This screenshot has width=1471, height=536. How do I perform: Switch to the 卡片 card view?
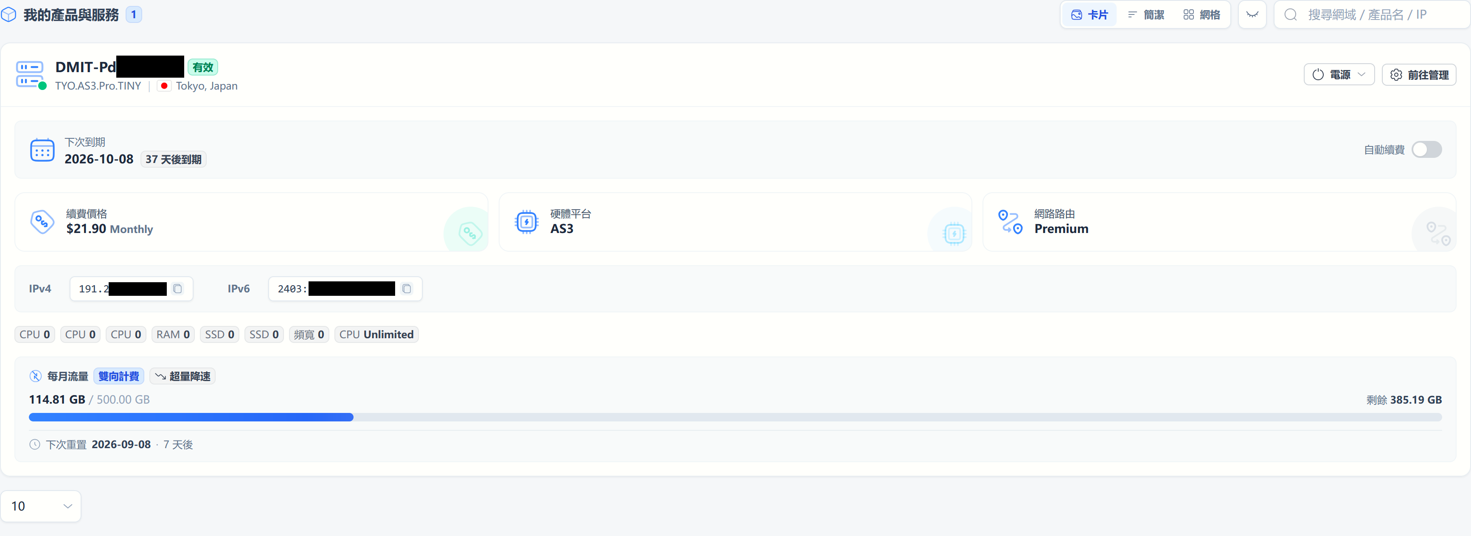tap(1089, 15)
